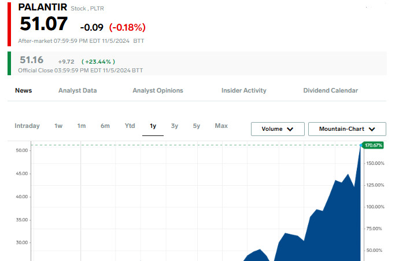Click the PALANTIR stock title
This screenshot has width=399, height=261.
pos(43,7)
